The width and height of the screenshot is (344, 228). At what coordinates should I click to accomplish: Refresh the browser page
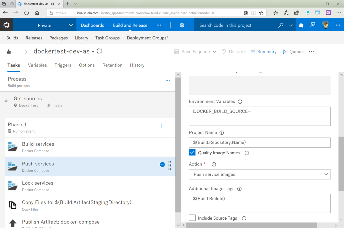pos(26,13)
